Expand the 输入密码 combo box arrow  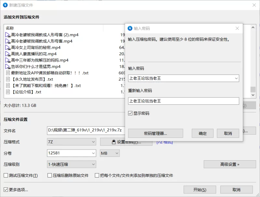[236, 78]
